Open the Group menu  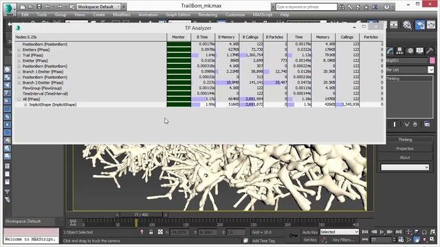(60, 14)
